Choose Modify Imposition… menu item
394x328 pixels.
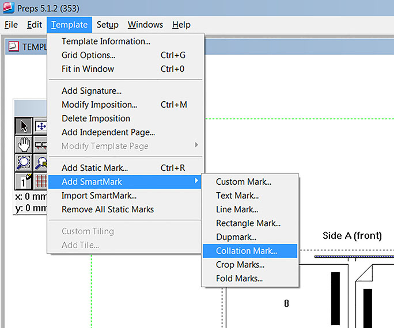(x=125, y=104)
